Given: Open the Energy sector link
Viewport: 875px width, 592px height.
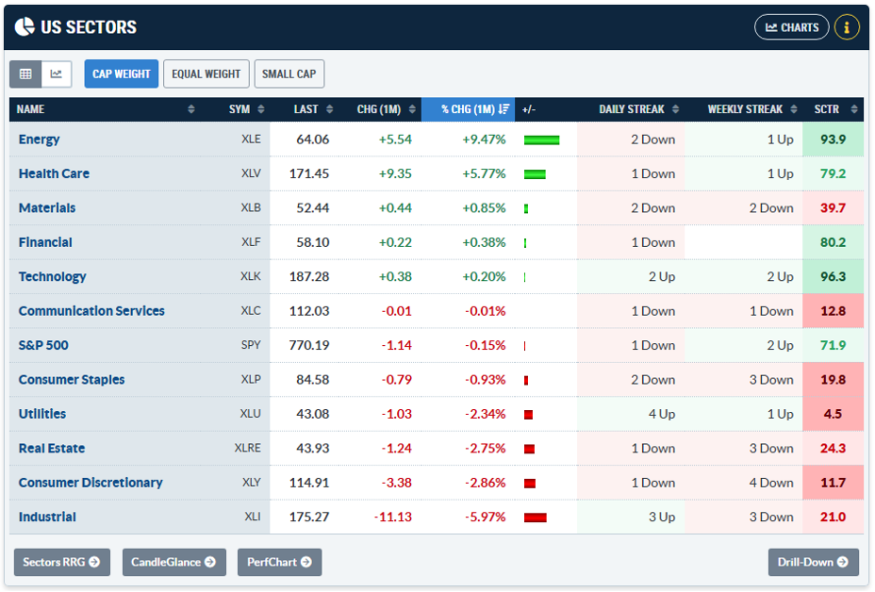Looking at the screenshot, I should 39,140.
